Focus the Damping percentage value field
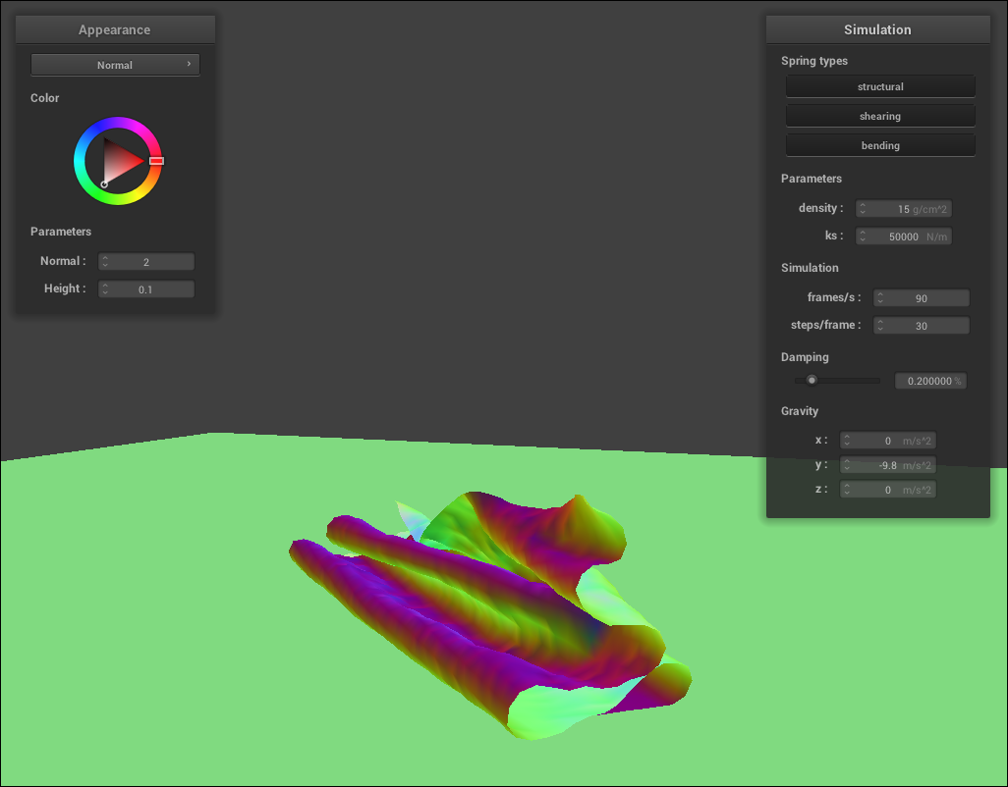Viewport: 1008px width, 787px height. tap(929, 381)
